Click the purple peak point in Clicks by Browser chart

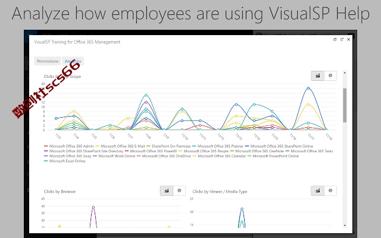[93, 208]
